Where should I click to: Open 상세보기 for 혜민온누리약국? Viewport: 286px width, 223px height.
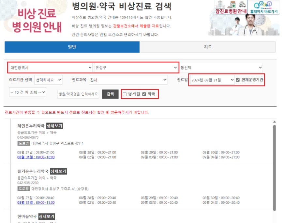(x=54, y=126)
